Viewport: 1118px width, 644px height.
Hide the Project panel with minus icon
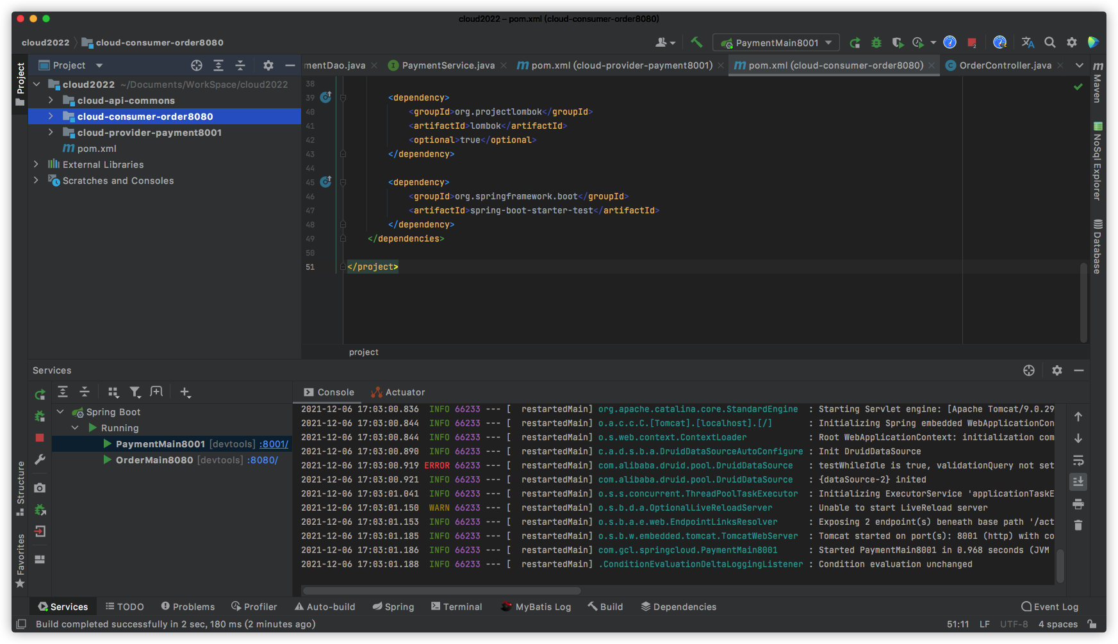point(290,65)
